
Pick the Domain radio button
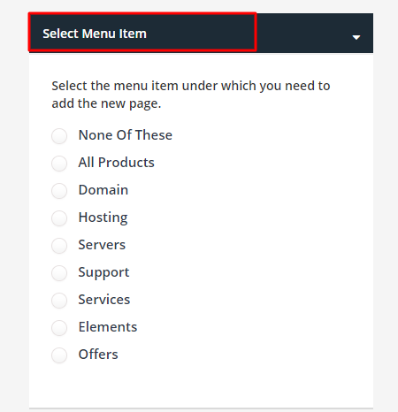click(59, 191)
